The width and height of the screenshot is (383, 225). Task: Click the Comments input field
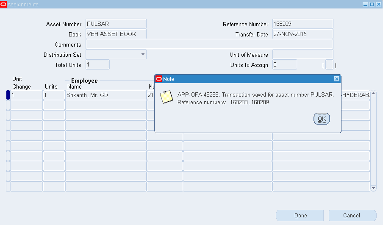(x=209, y=44)
